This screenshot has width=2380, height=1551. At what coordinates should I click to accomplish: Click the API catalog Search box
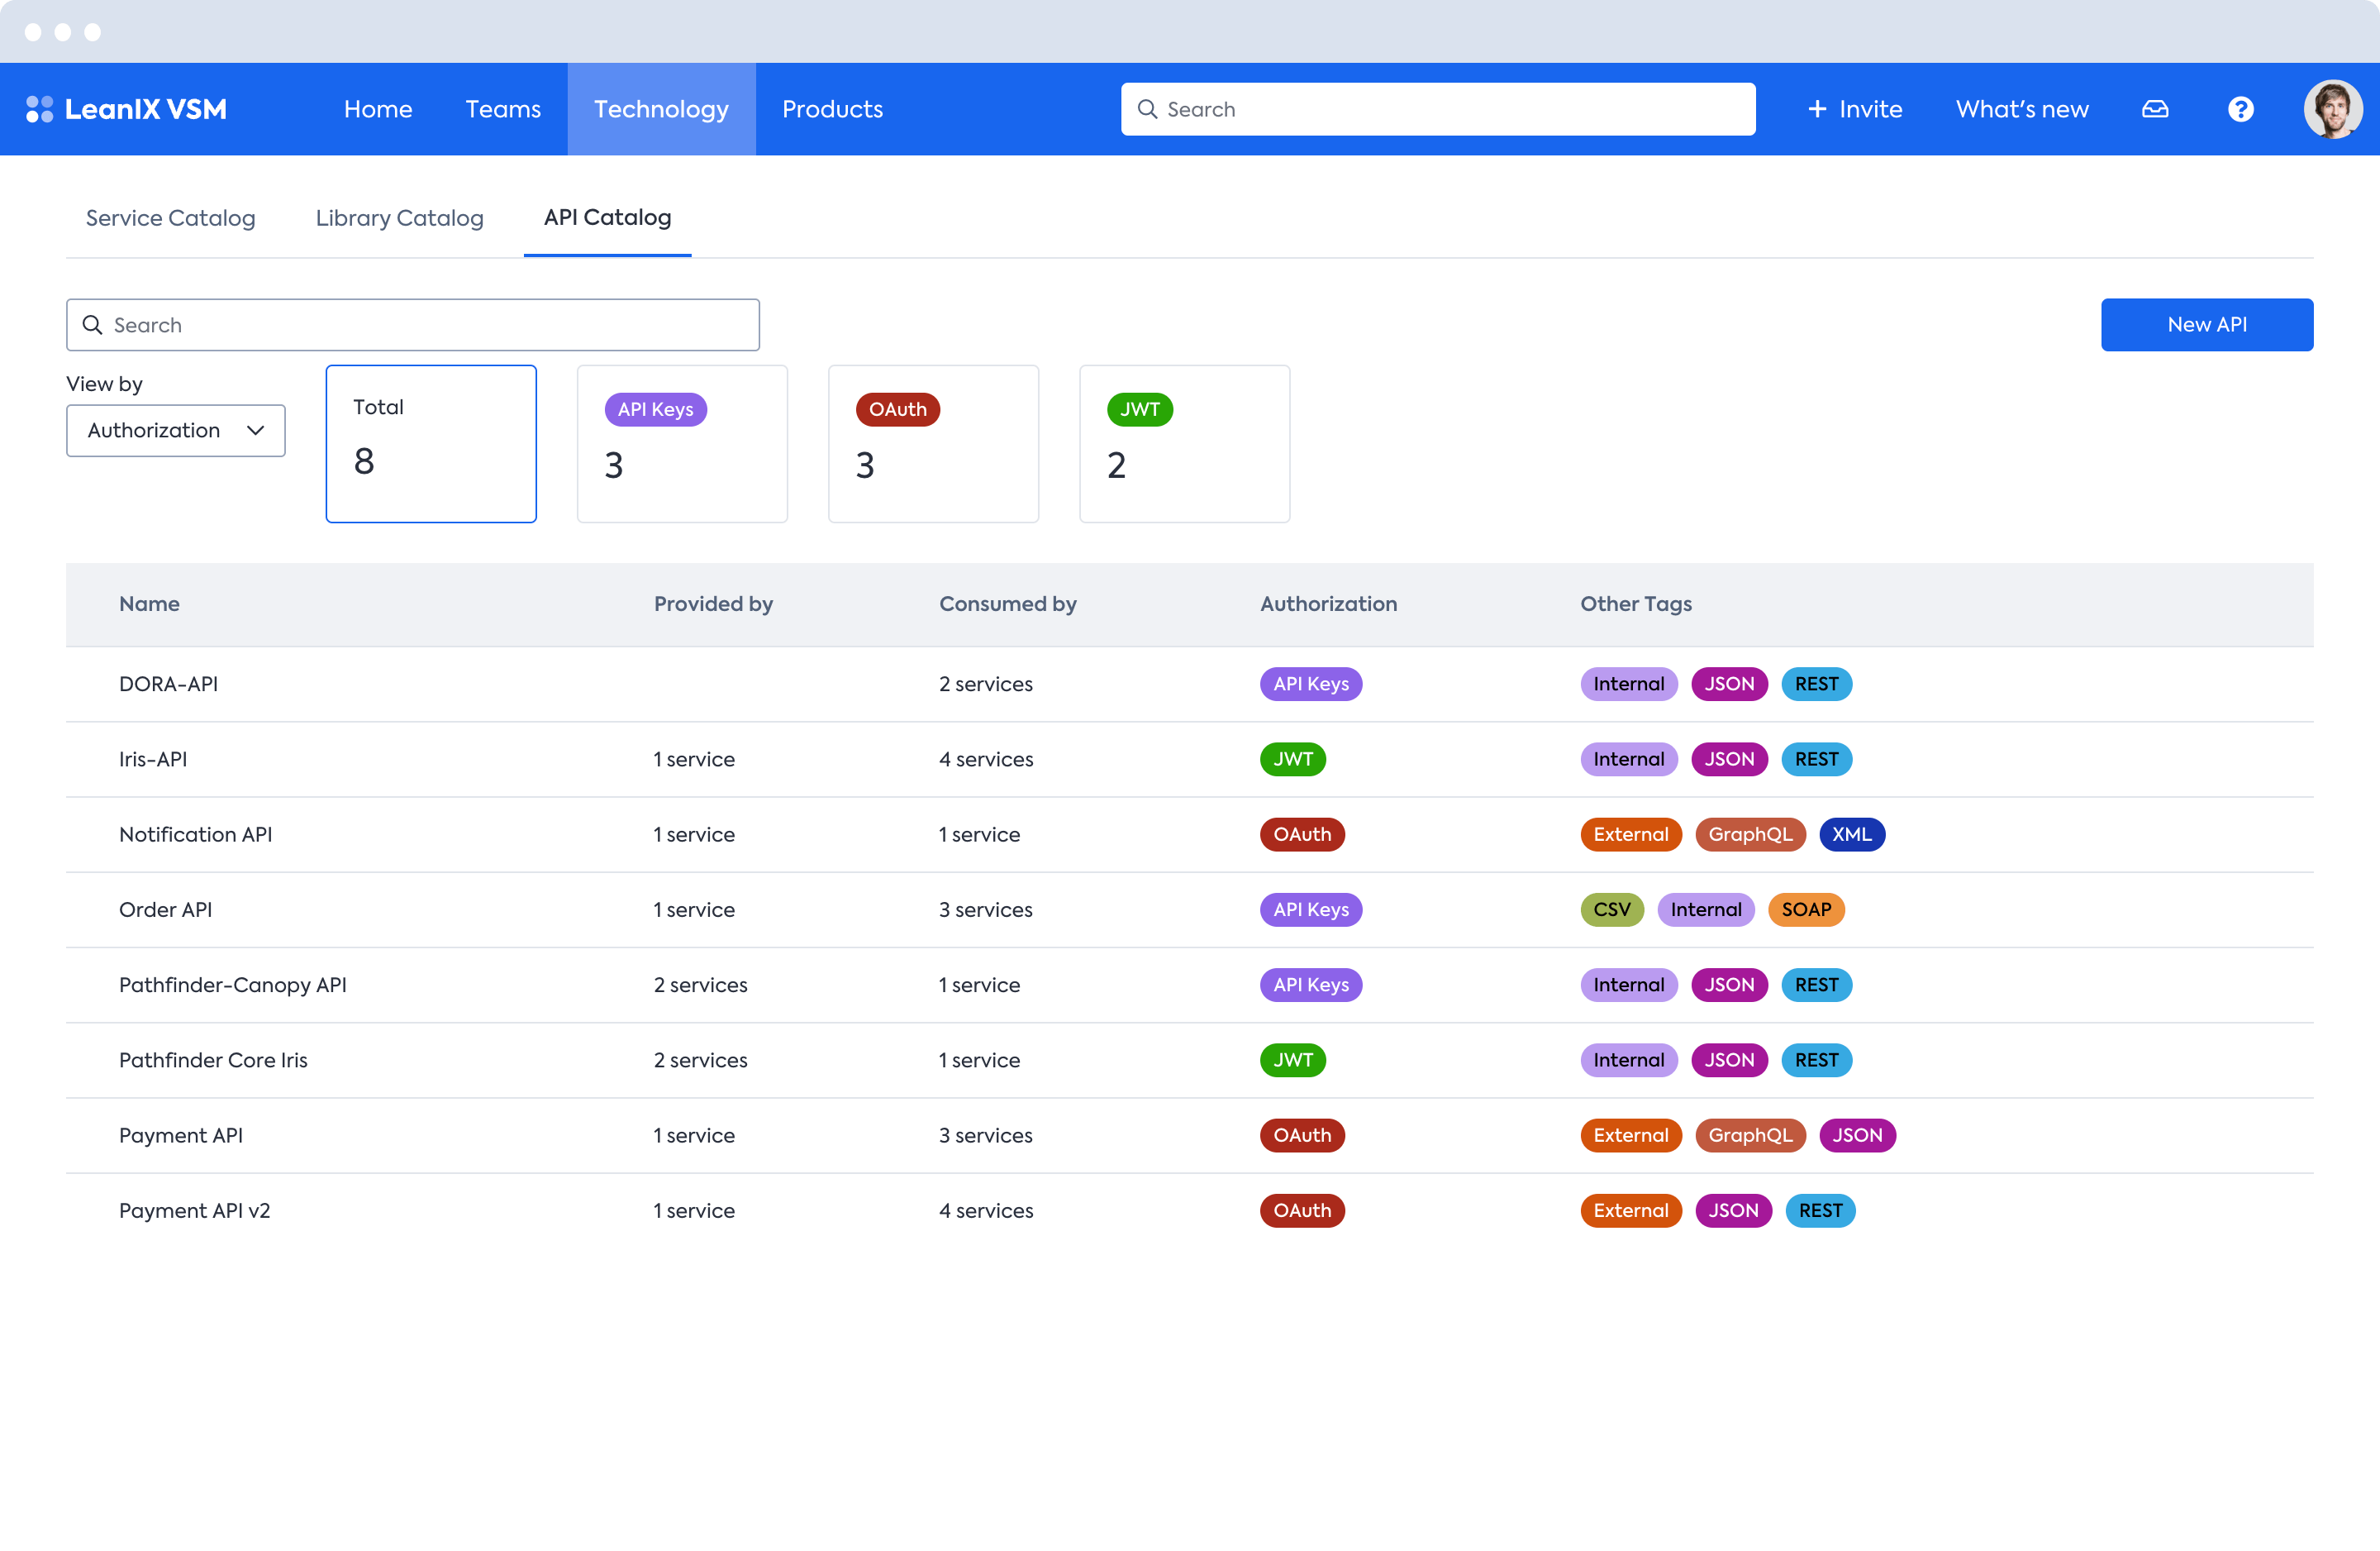pyautogui.click(x=412, y=324)
